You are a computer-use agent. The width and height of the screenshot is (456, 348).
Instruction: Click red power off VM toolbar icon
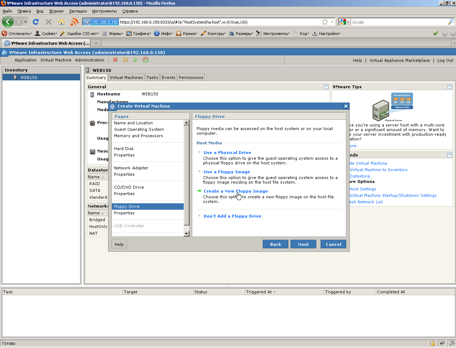[x=115, y=60]
